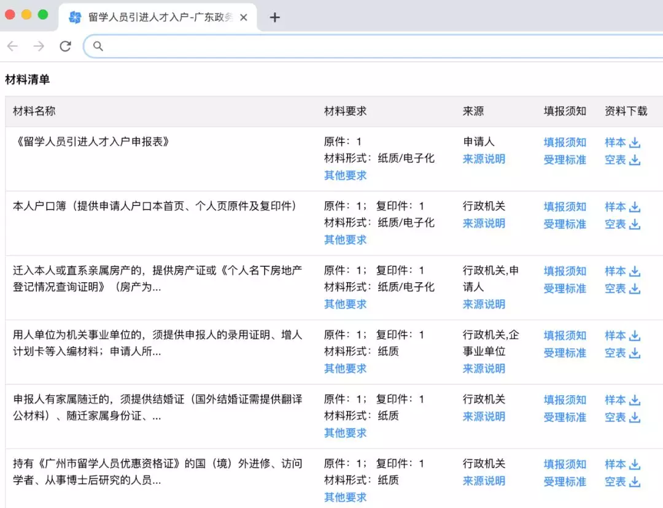663x508 pixels.
Task: Close the 留学人员引进人才入户 tab
Action: pos(244,17)
